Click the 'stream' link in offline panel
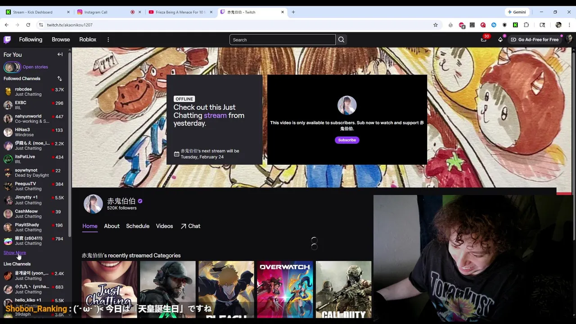Screen dimensions: 576x324 pyautogui.click(x=215, y=115)
